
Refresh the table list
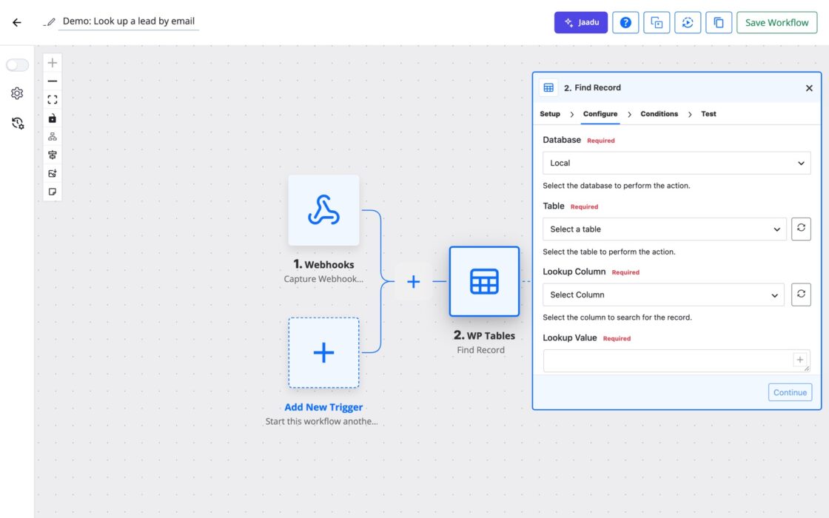tap(801, 229)
